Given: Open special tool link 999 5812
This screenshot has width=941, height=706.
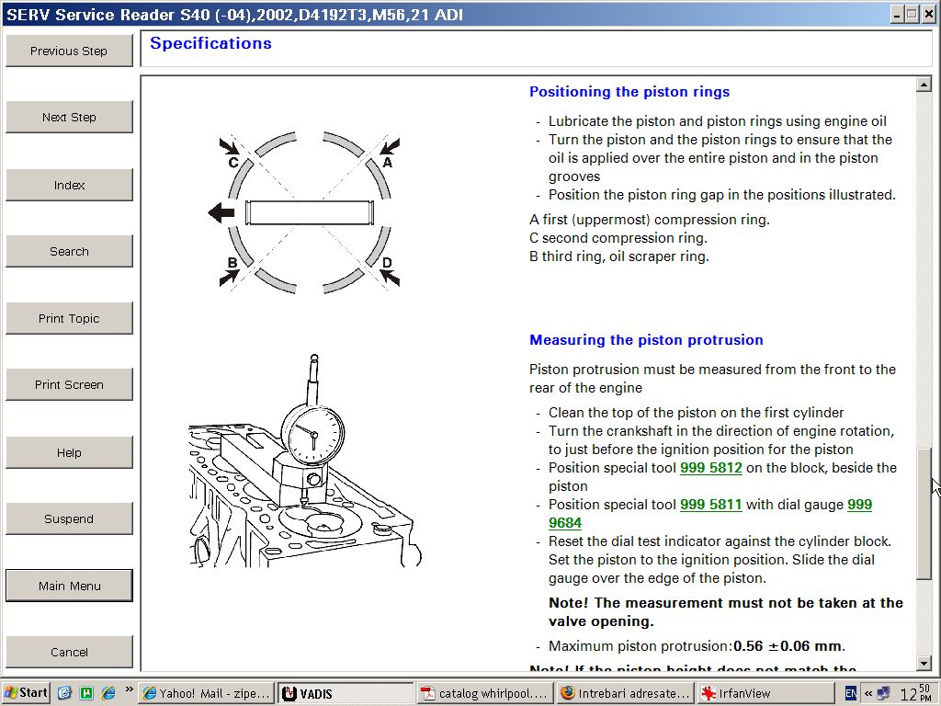Looking at the screenshot, I should click(x=710, y=468).
